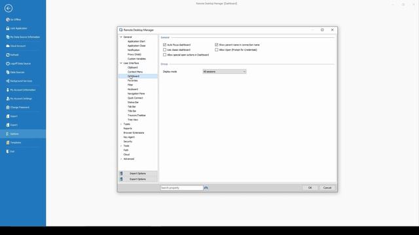Select Status Bar in options tree
Viewport: 419px width, 235px height.
click(x=133, y=102)
